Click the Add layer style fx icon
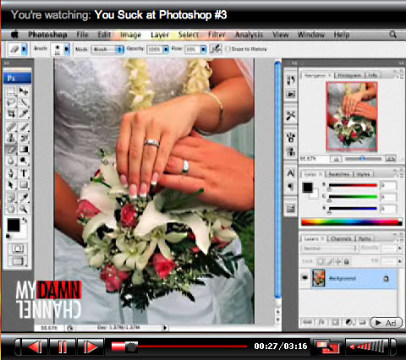The width and height of the screenshot is (406, 360). 321,322
